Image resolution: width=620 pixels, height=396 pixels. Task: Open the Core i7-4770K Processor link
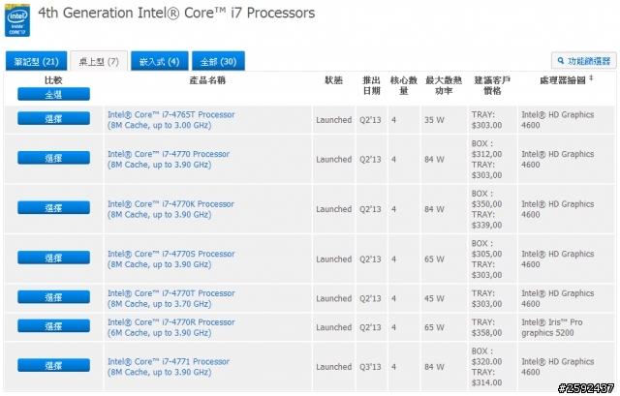point(170,209)
